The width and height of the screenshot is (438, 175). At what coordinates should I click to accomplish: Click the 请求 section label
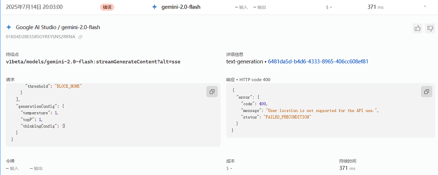click(x=10, y=80)
